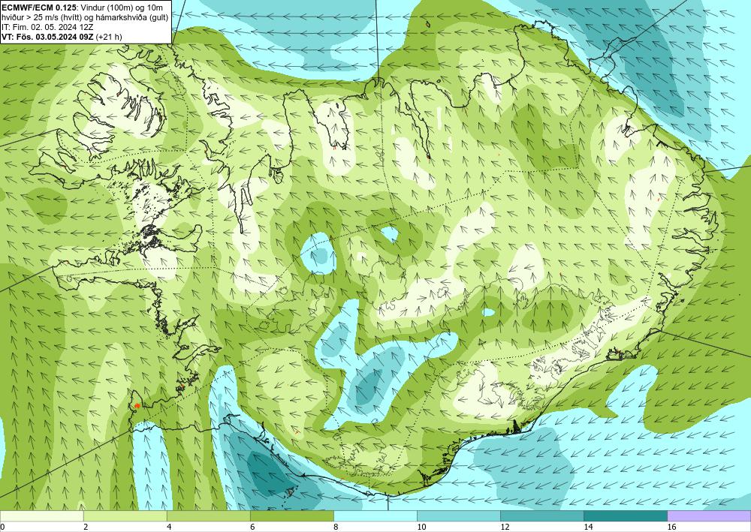The image size is (751, 532).
Task: Click the light teal 10–12 m/s legend swatch
Action: [x=459, y=516]
